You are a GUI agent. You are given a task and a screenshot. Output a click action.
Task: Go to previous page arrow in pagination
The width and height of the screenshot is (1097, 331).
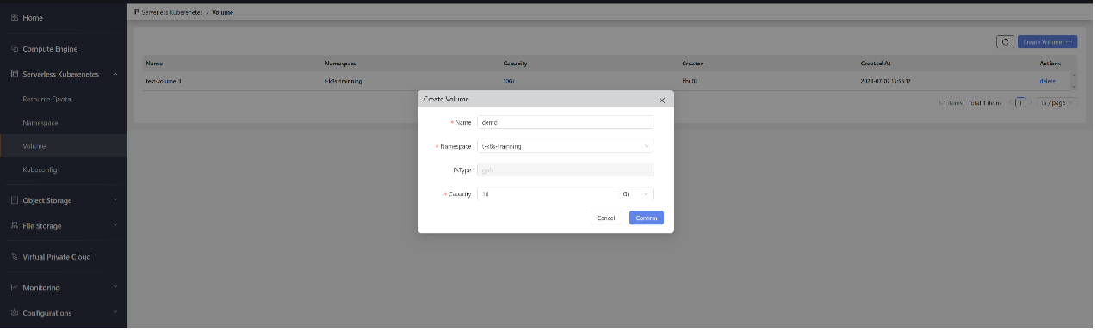[x=1010, y=102]
